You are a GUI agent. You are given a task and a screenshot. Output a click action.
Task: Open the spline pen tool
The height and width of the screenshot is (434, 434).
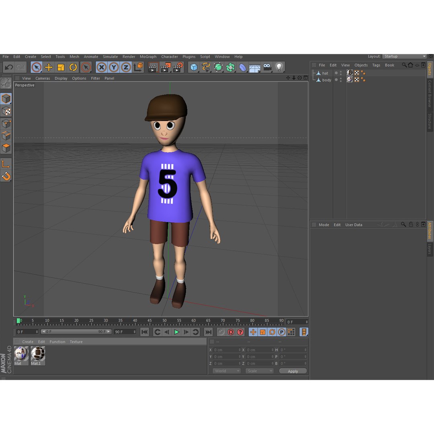(206, 67)
